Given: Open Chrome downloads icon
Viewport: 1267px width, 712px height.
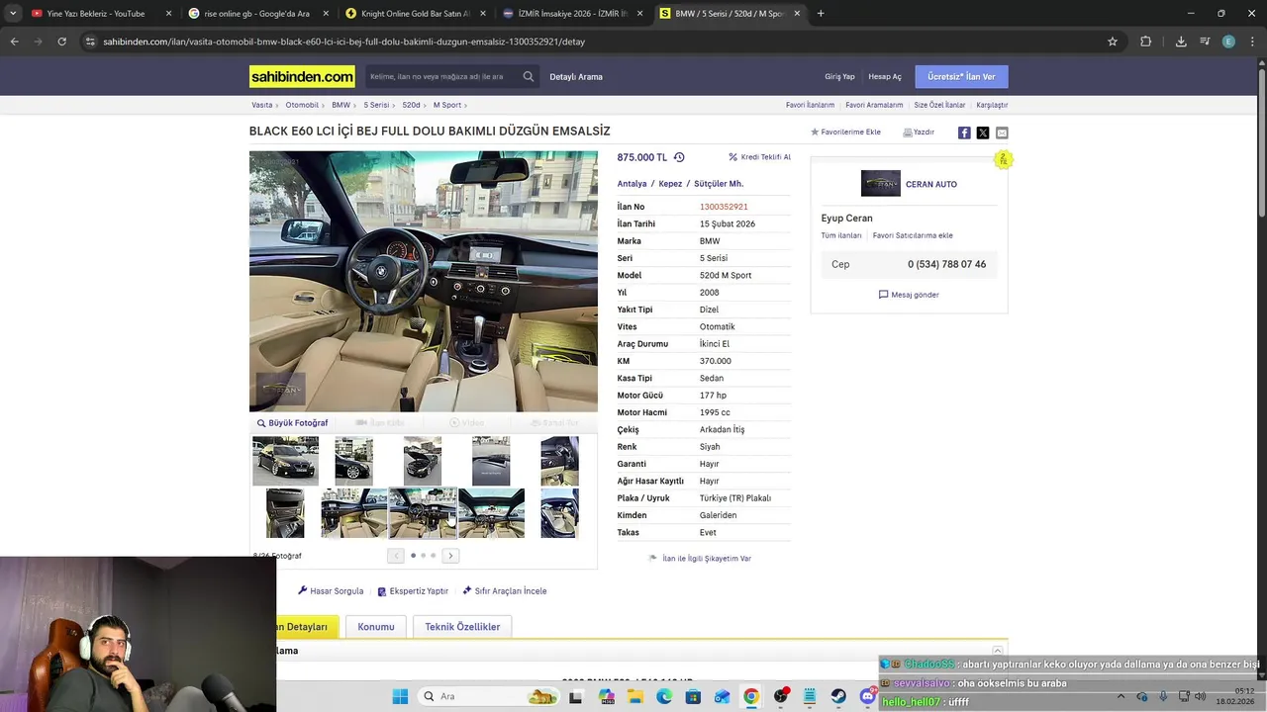Looking at the screenshot, I should click(x=1181, y=42).
